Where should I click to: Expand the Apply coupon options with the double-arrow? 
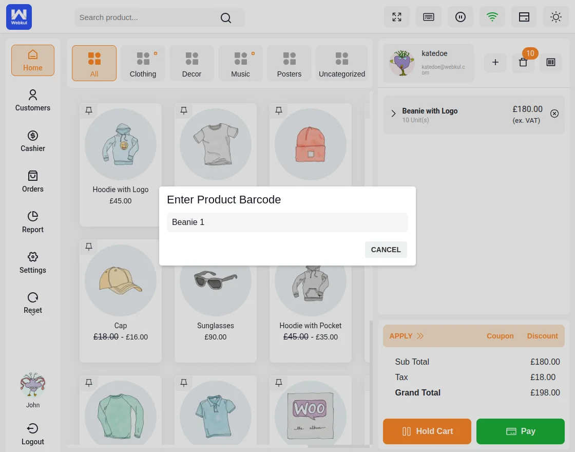click(x=420, y=335)
